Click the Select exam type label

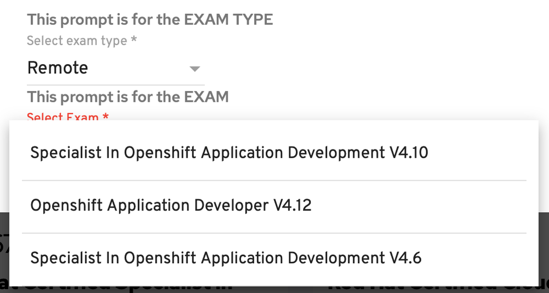tap(76, 41)
